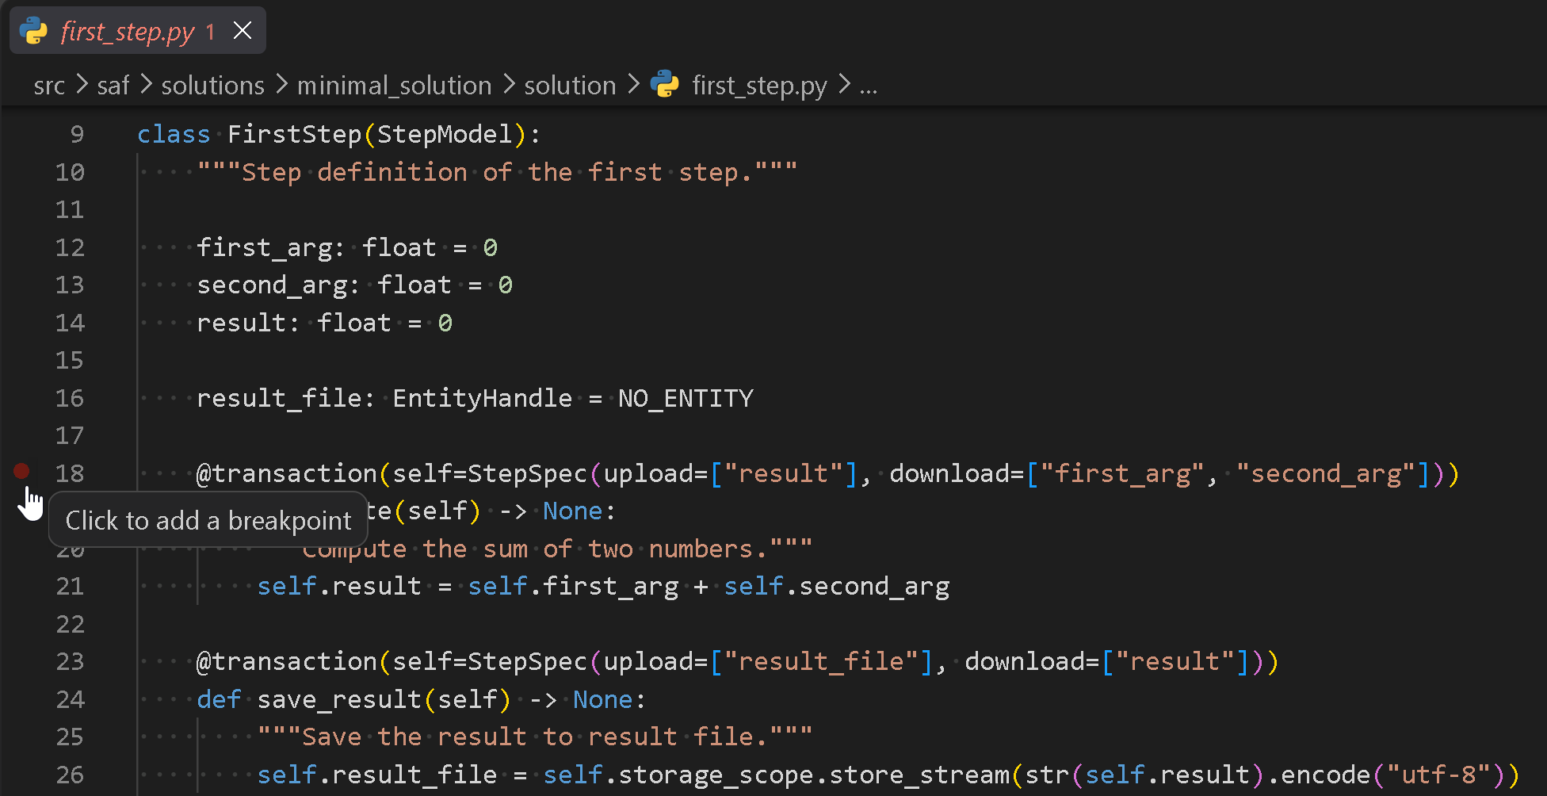Screen dimensions: 1547x796
Task: Open the src breadcrumb segment
Action: point(49,85)
